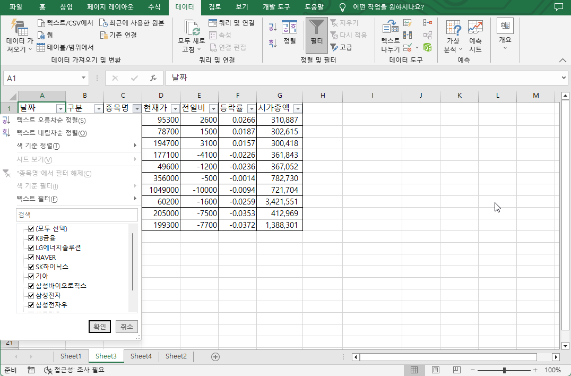This screenshot has width=571, height=376.
Task: Open 고급 filter options
Action: (341, 47)
